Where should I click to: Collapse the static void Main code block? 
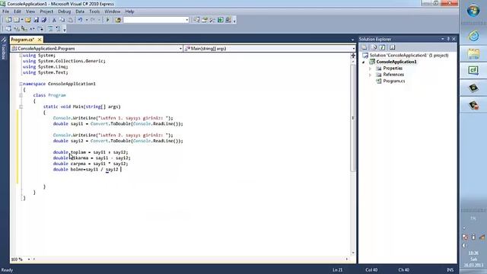(x=21, y=107)
